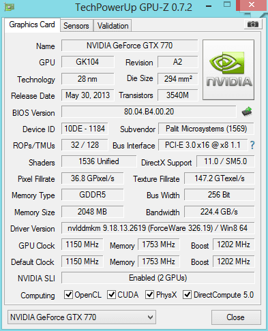The image size is (268, 331).
Task: Click the Device ID field 10DE - 1184
Action: click(85, 129)
